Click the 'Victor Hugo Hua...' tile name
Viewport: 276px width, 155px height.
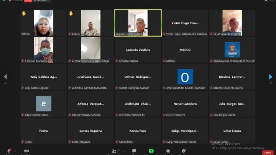click(185, 23)
